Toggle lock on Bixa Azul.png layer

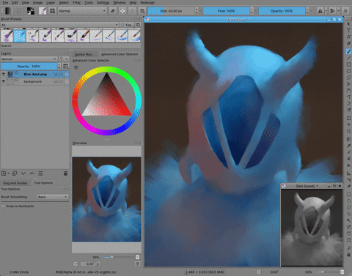coord(56,74)
